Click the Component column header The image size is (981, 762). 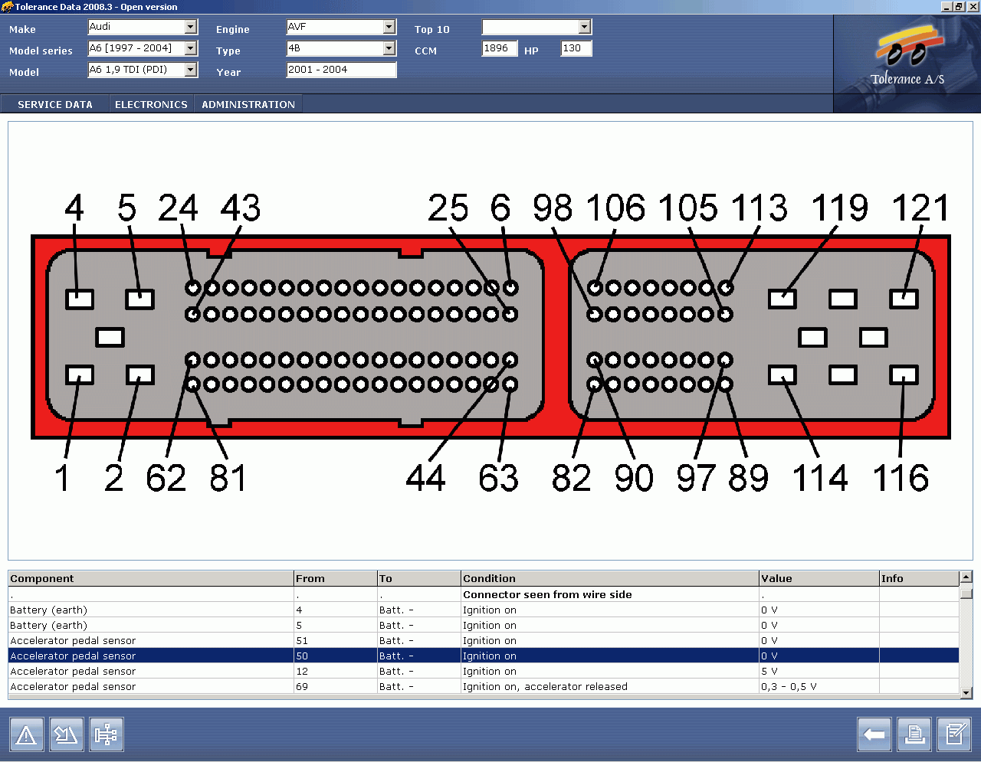150,578
